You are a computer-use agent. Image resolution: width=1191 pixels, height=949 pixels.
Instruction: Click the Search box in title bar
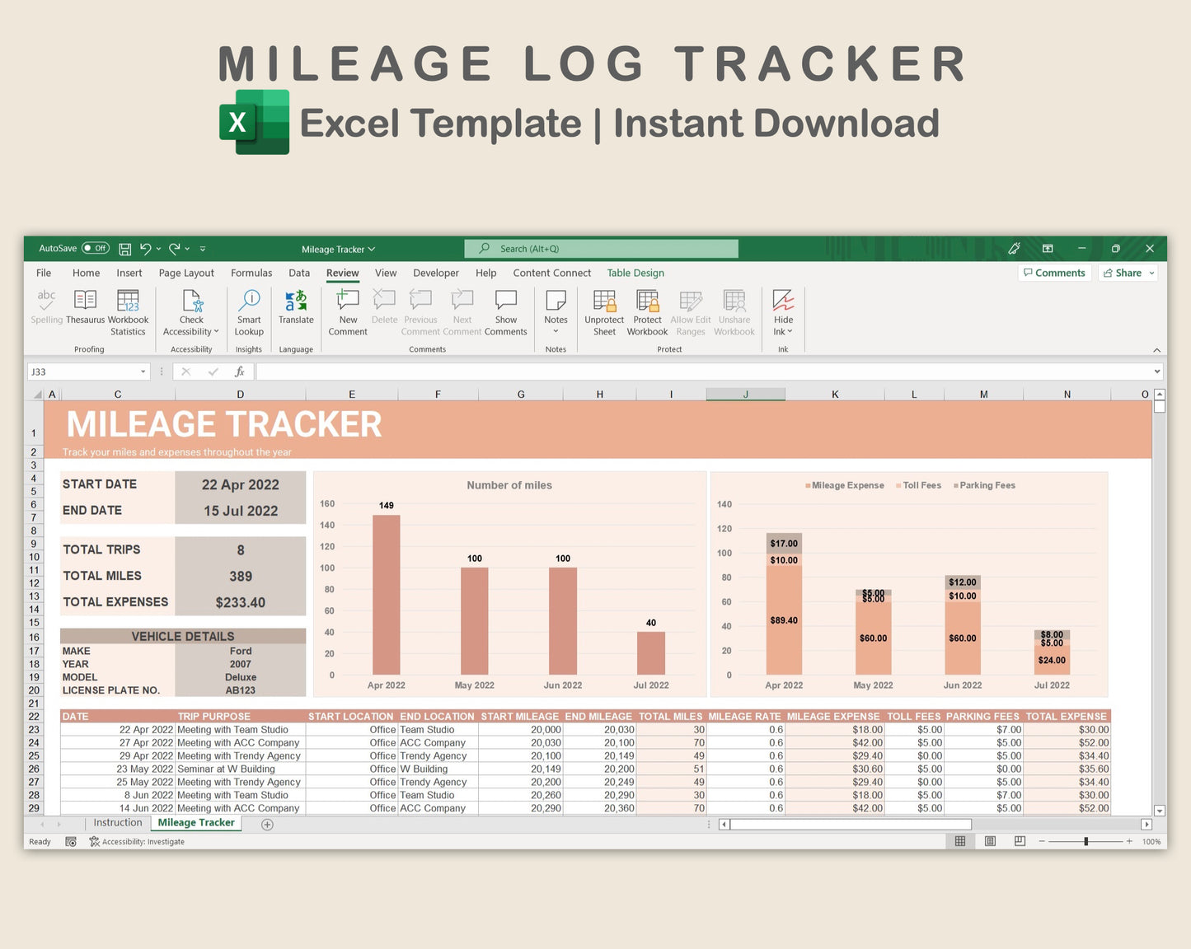coord(601,249)
